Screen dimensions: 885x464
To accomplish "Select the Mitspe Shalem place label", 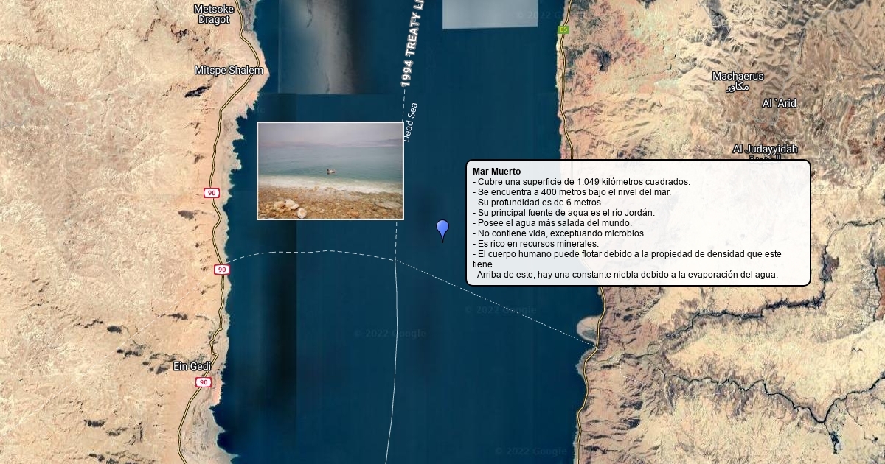I will [229, 70].
